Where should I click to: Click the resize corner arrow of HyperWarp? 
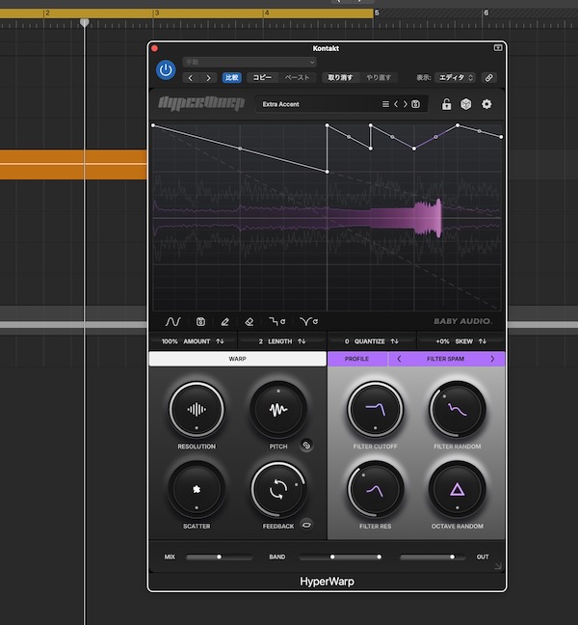click(498, 566)
